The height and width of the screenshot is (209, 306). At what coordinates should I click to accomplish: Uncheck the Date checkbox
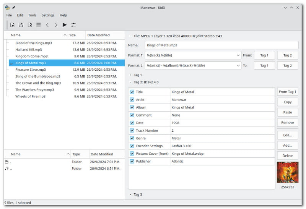pyautogui.click(x=132, y=123)
